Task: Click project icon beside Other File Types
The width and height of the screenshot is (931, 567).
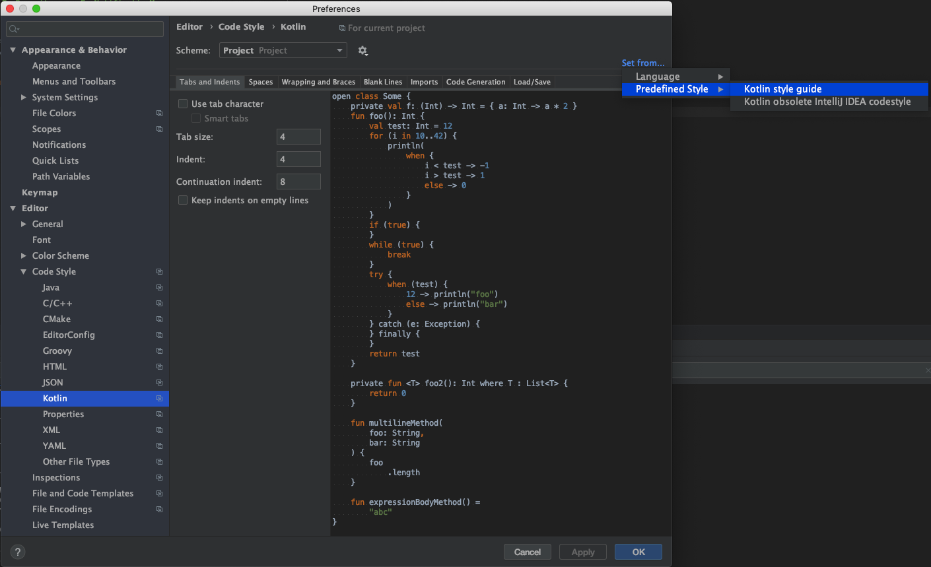Action: [159, 462]
